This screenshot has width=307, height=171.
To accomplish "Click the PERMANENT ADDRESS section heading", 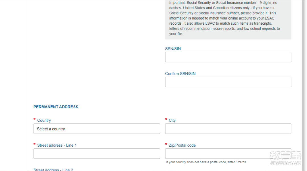I will tap(56, 107).
